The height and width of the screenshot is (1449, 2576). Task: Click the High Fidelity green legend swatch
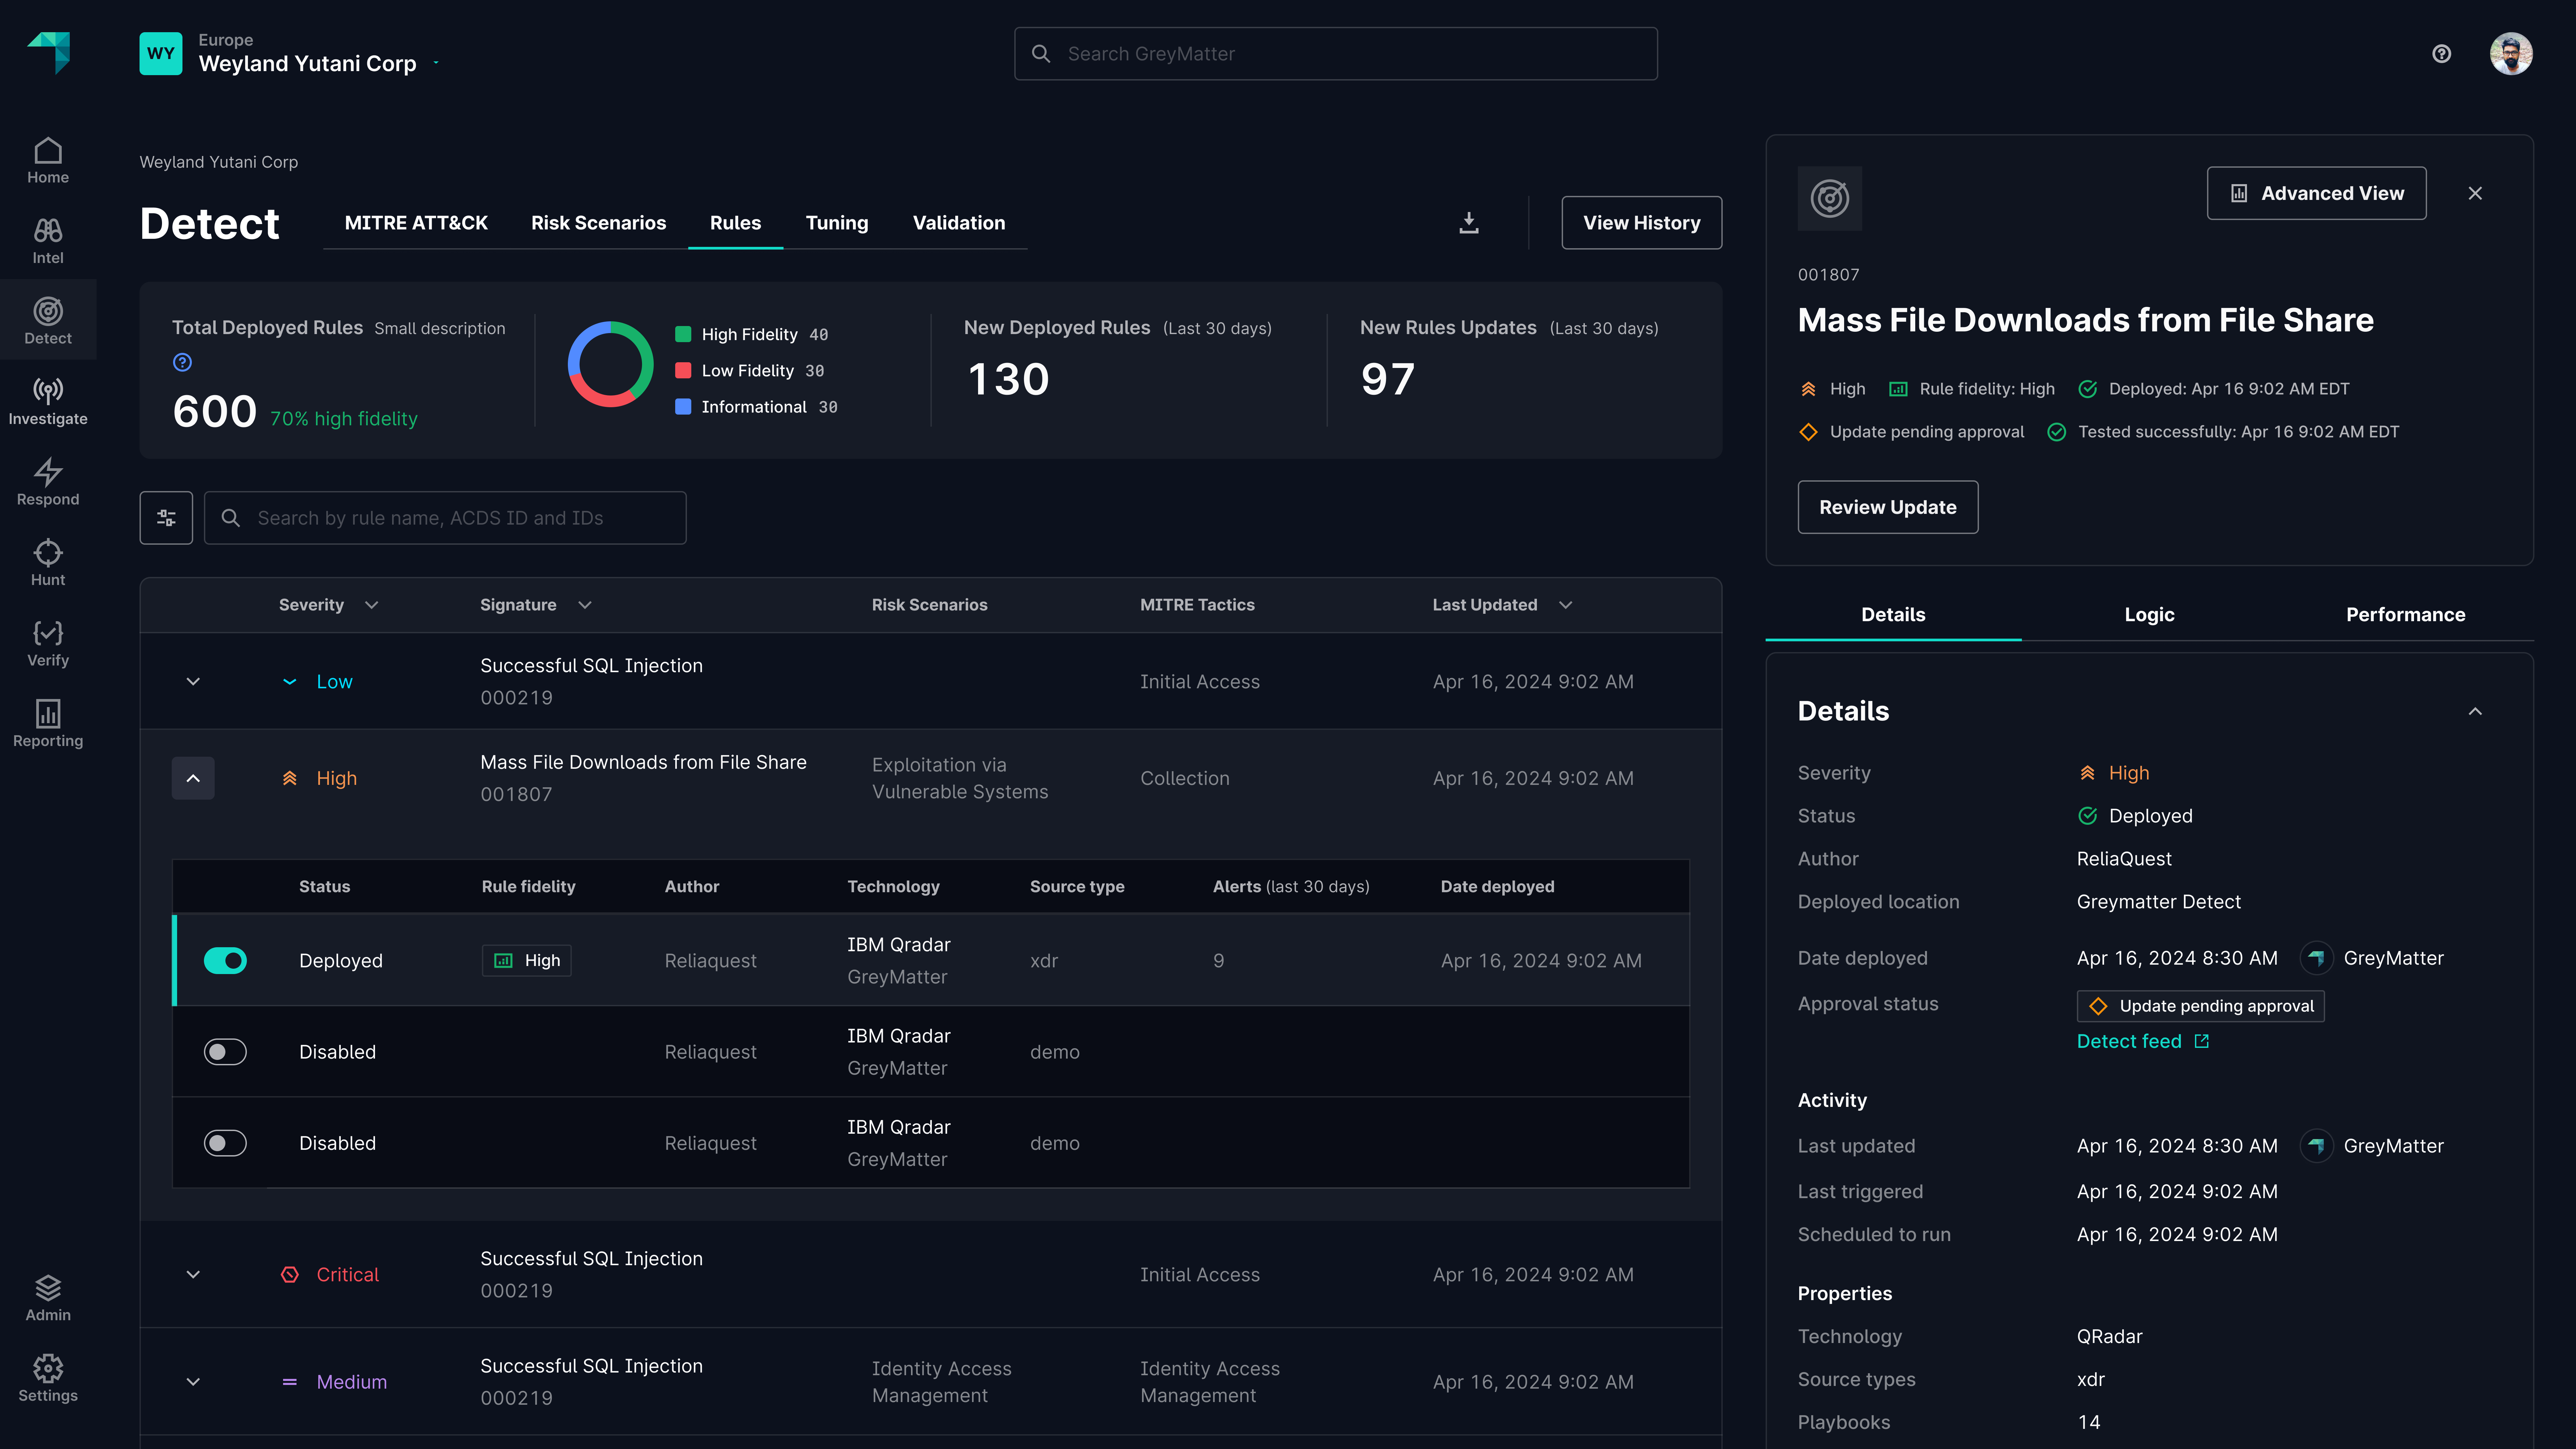click(x=683, y=334)
